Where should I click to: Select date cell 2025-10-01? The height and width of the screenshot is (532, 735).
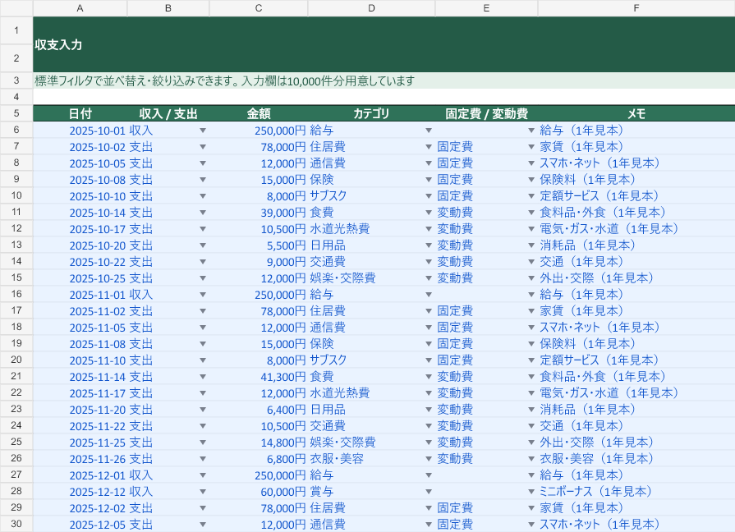[x=80, y=131]
